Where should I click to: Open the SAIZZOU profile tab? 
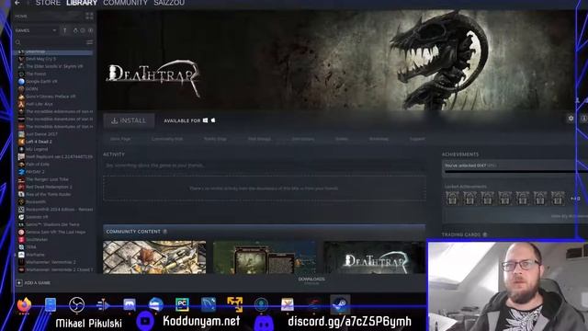click(169, 3)
